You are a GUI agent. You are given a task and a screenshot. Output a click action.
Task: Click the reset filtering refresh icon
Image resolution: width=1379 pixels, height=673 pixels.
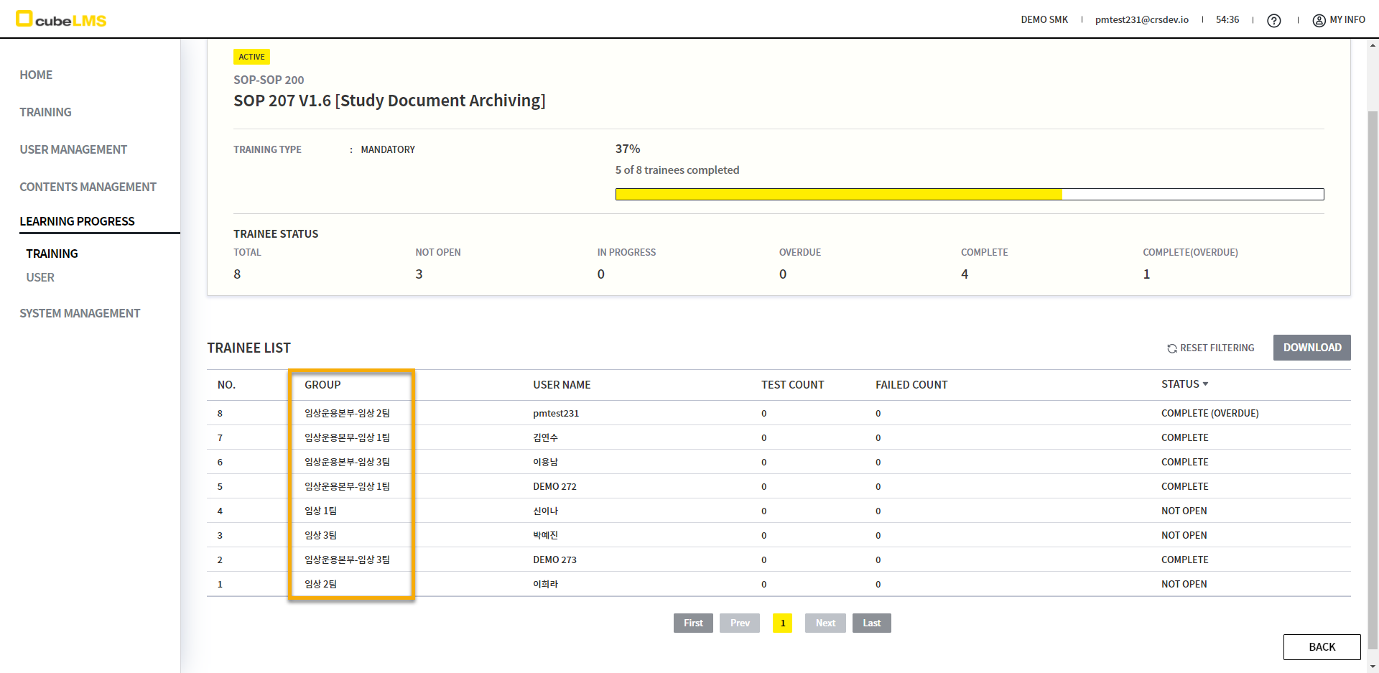point(1171,348)
